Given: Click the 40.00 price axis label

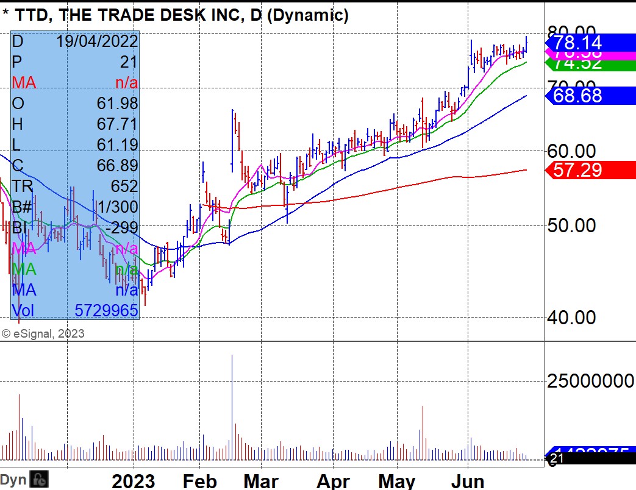Looking at the screenshot, I should click(x=571, y=317).
